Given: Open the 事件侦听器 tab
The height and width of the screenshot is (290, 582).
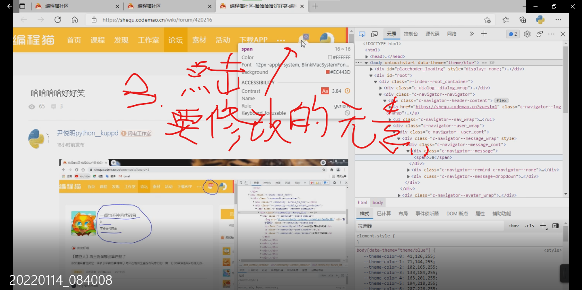Looking at the screenshot, I should [427, 214].
